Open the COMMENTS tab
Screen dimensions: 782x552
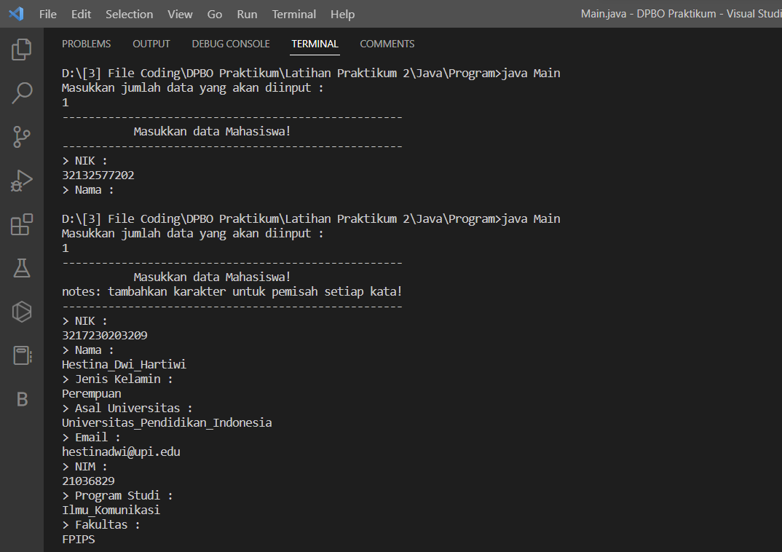coord(387,44)
